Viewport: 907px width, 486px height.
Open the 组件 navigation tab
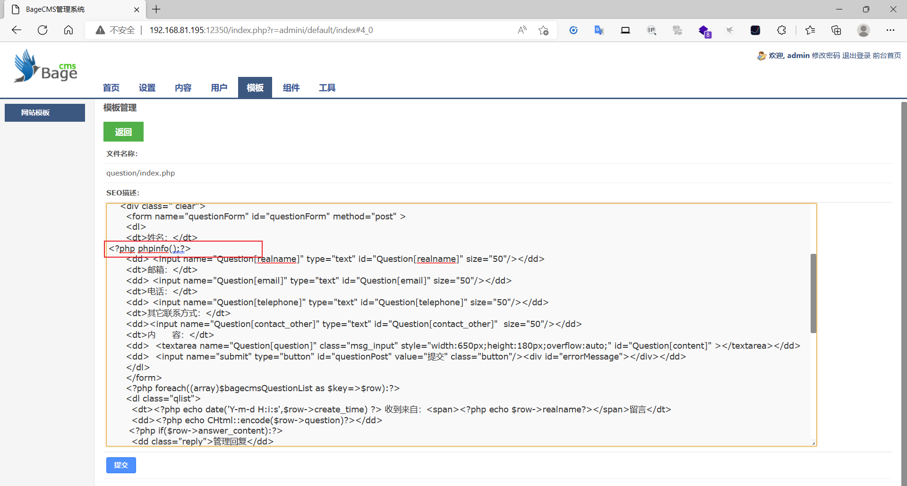coord(291,88)
